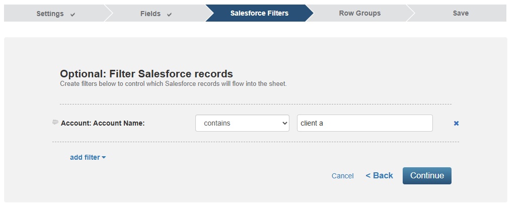
Task: Click the < Back link
Action: [x=380, y=175]
